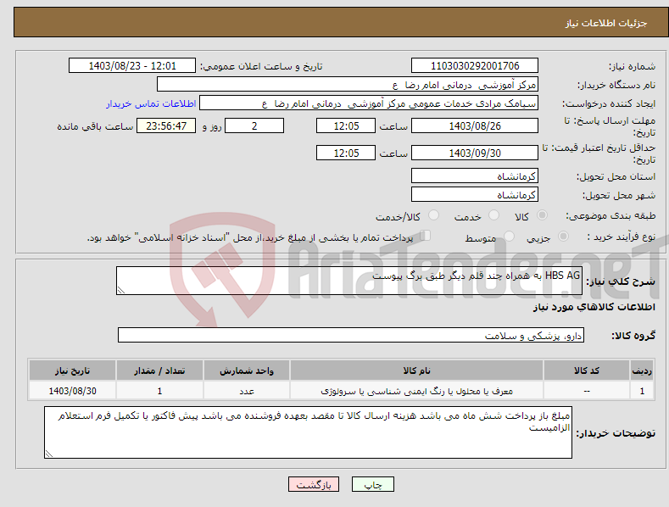
Task: Click the request creator name field
Action: click(x=369, y=103)
